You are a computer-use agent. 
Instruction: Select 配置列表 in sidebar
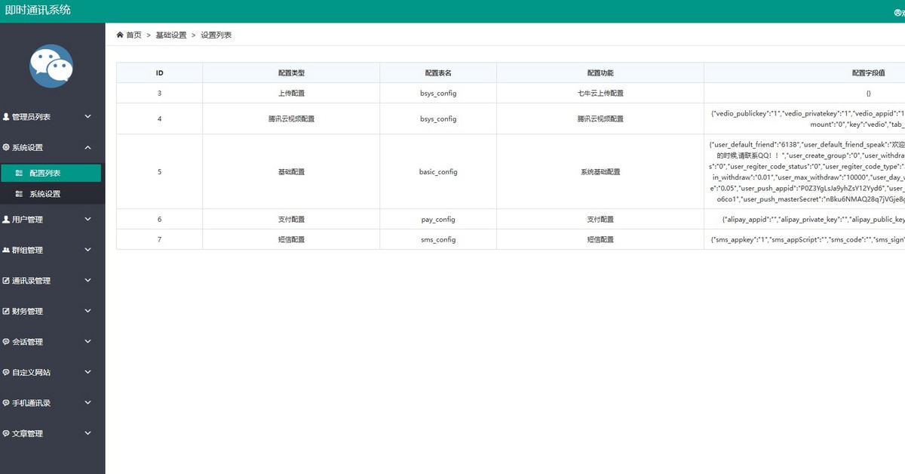[51, 173]
